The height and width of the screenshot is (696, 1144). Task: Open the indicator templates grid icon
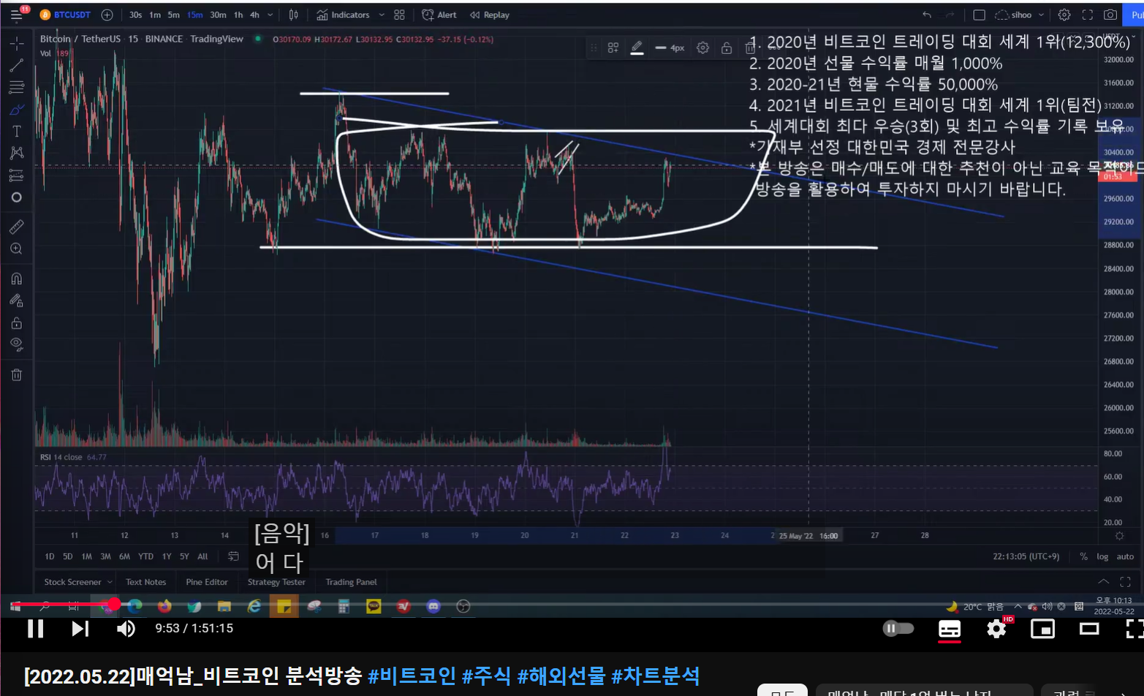pyautogui.click(x=399, y=15)
